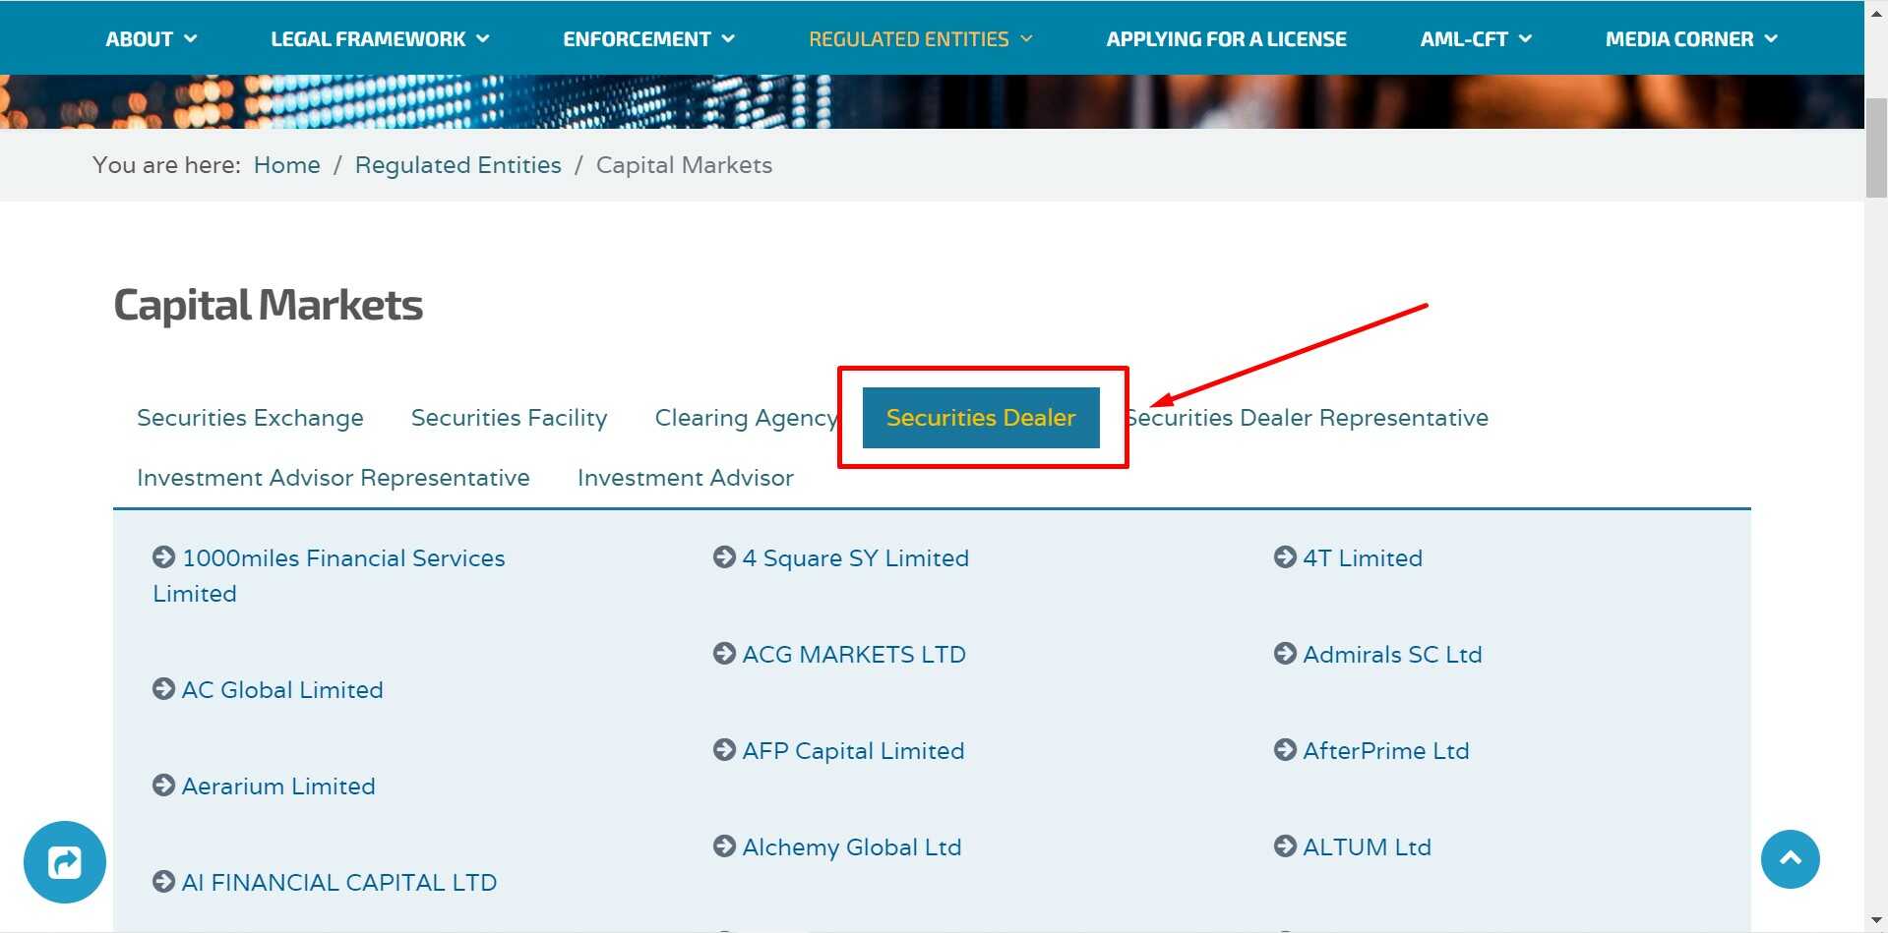The width and height of the screenshot is (1888, 933).
Task: Click arrow icon beside ACG MARKETS LTD
Action: click(x=724, y=654)
